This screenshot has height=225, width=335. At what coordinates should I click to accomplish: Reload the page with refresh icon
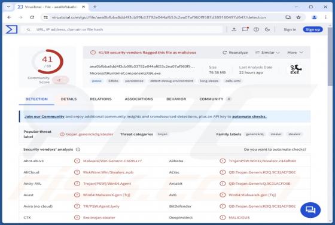pos(32,17)
